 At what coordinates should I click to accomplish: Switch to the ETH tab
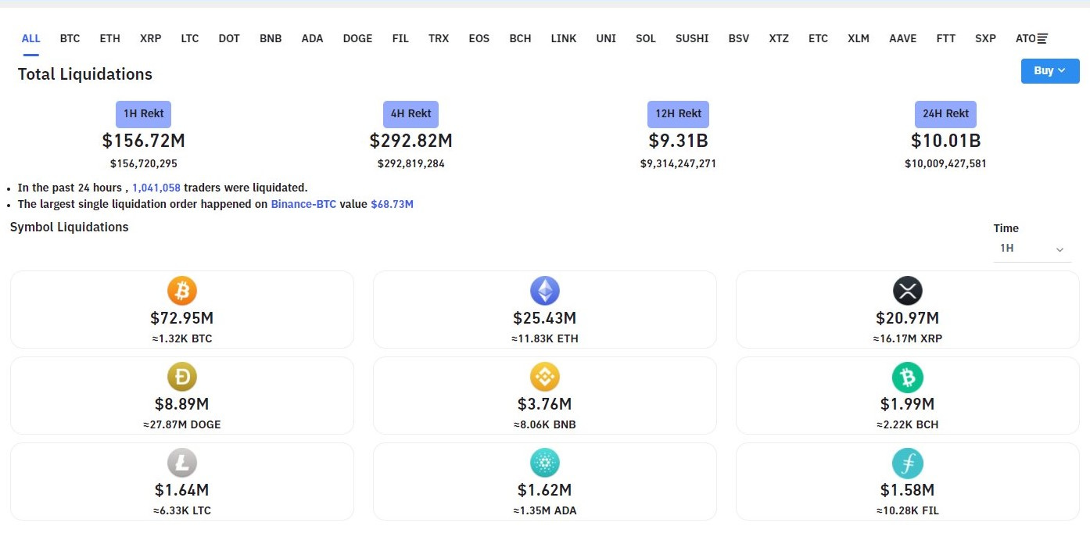pyautogui.click(x=110, y=38)
